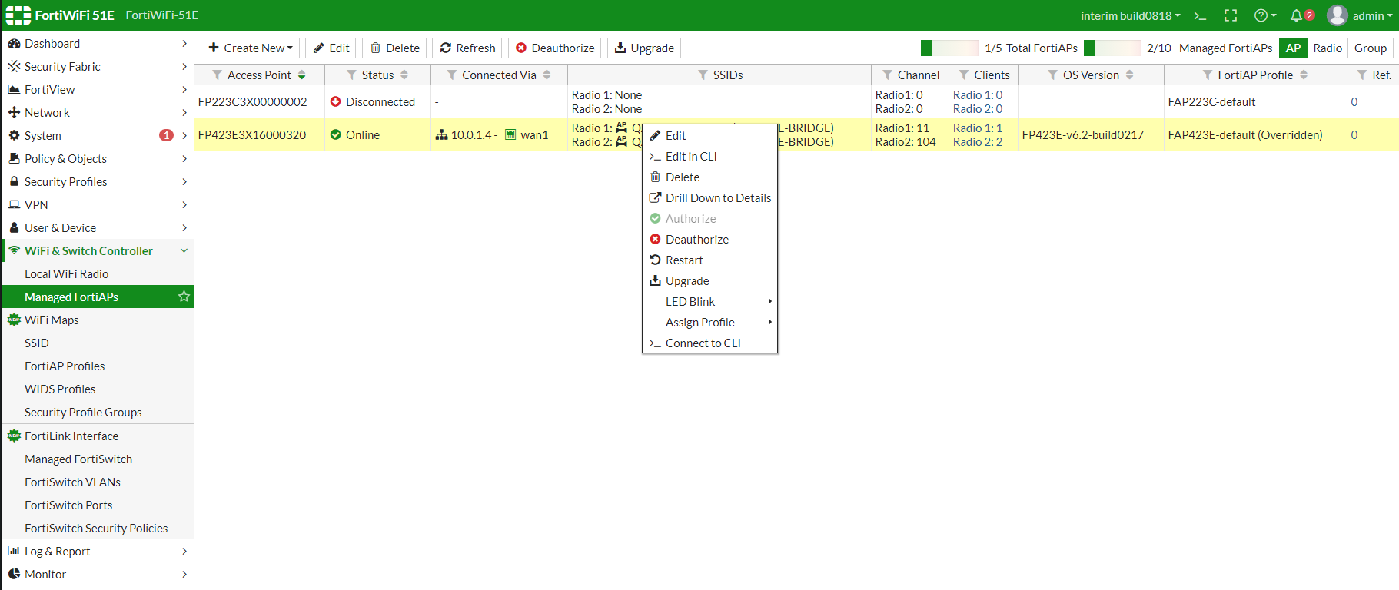Open the CLI console icon in header

pyautogui.click(x=1200, y=15)
